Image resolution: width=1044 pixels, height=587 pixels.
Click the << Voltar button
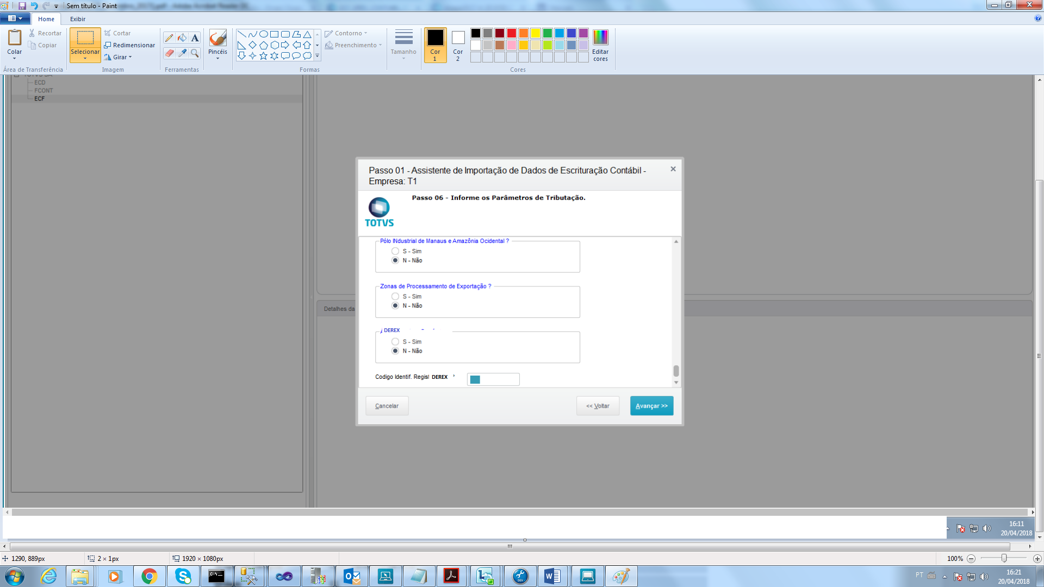[598, 406]
